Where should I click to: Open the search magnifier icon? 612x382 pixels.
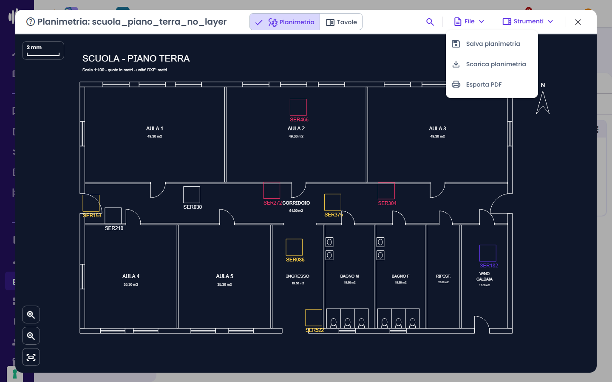click(430, 22)
